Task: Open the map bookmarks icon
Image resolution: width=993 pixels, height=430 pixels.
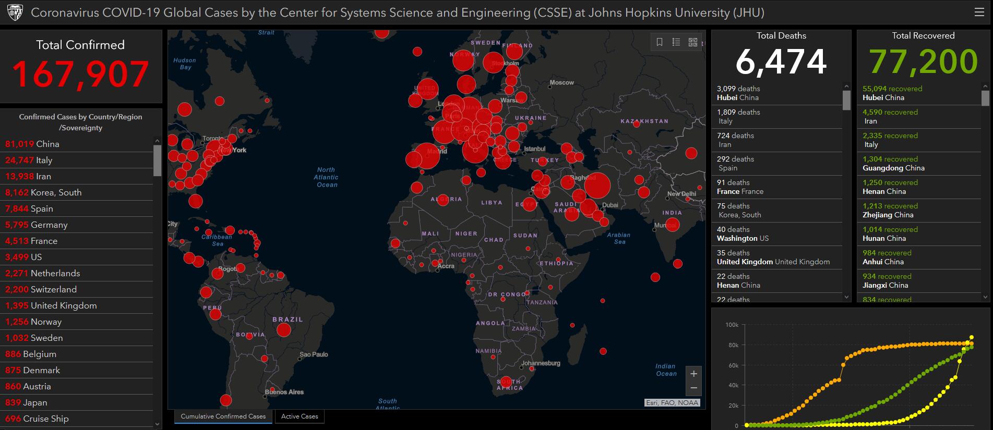Action: 660,42
